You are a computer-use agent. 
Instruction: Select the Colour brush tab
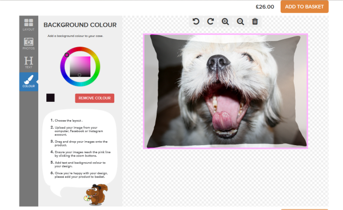tap(29, 82)
